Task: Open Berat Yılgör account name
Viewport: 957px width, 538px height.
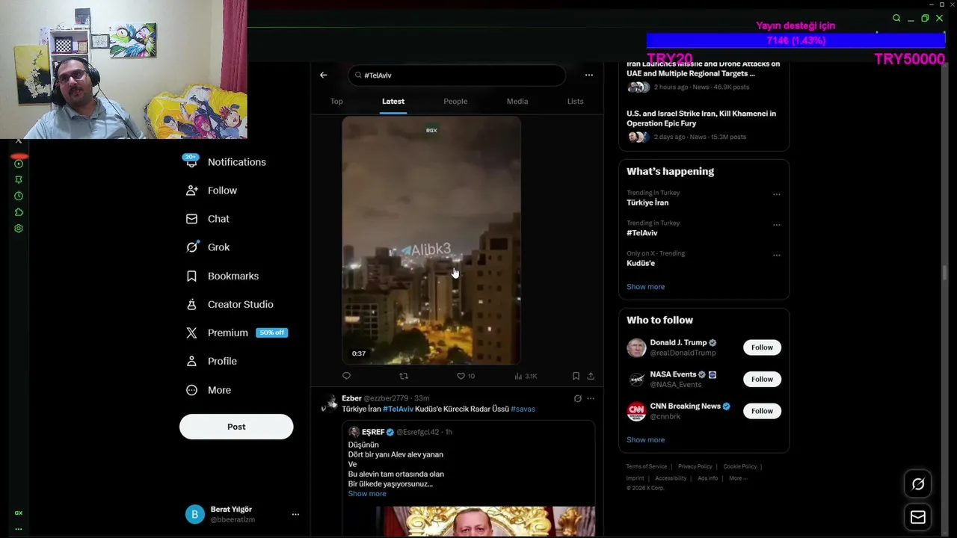Action: point(231,510)
